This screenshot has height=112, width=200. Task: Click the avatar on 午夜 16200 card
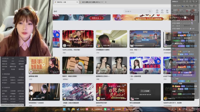click(165, 99)
